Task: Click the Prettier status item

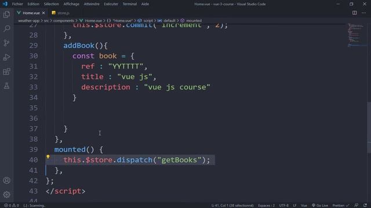Action: point(340,206)
